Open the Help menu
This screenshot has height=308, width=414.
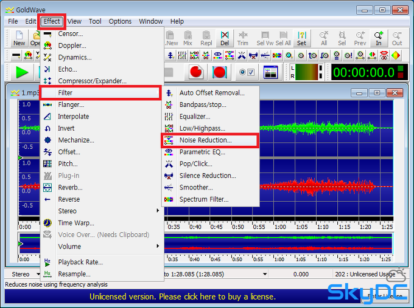(177, 21)
